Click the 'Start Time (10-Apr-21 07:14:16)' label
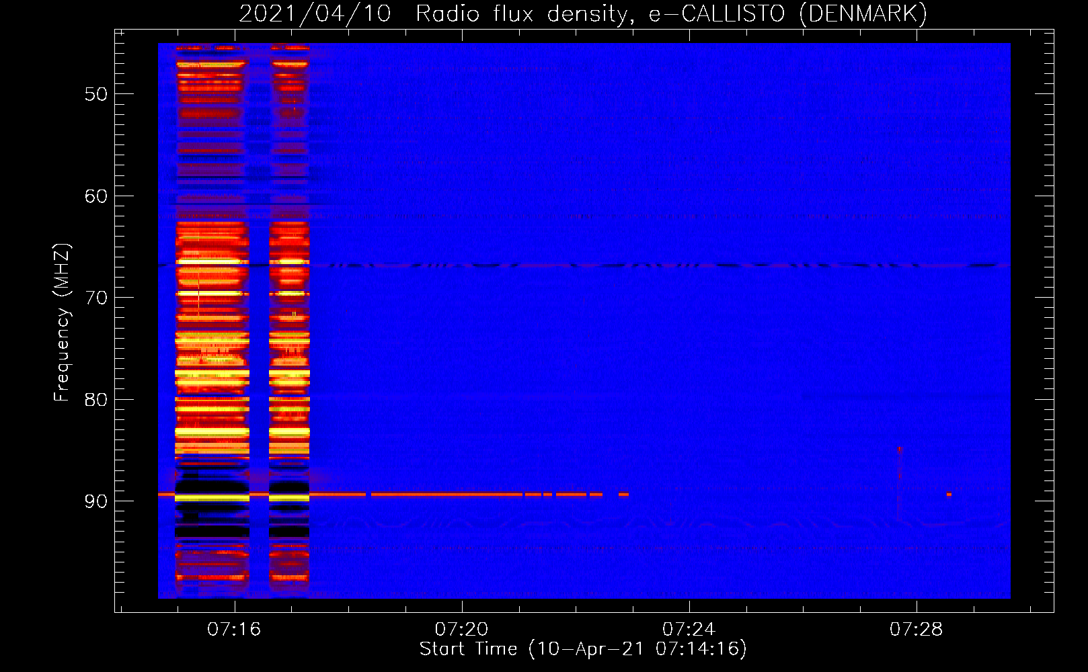Image resolution: width=1088 pixels, height=672 pixels. (583, 649)
